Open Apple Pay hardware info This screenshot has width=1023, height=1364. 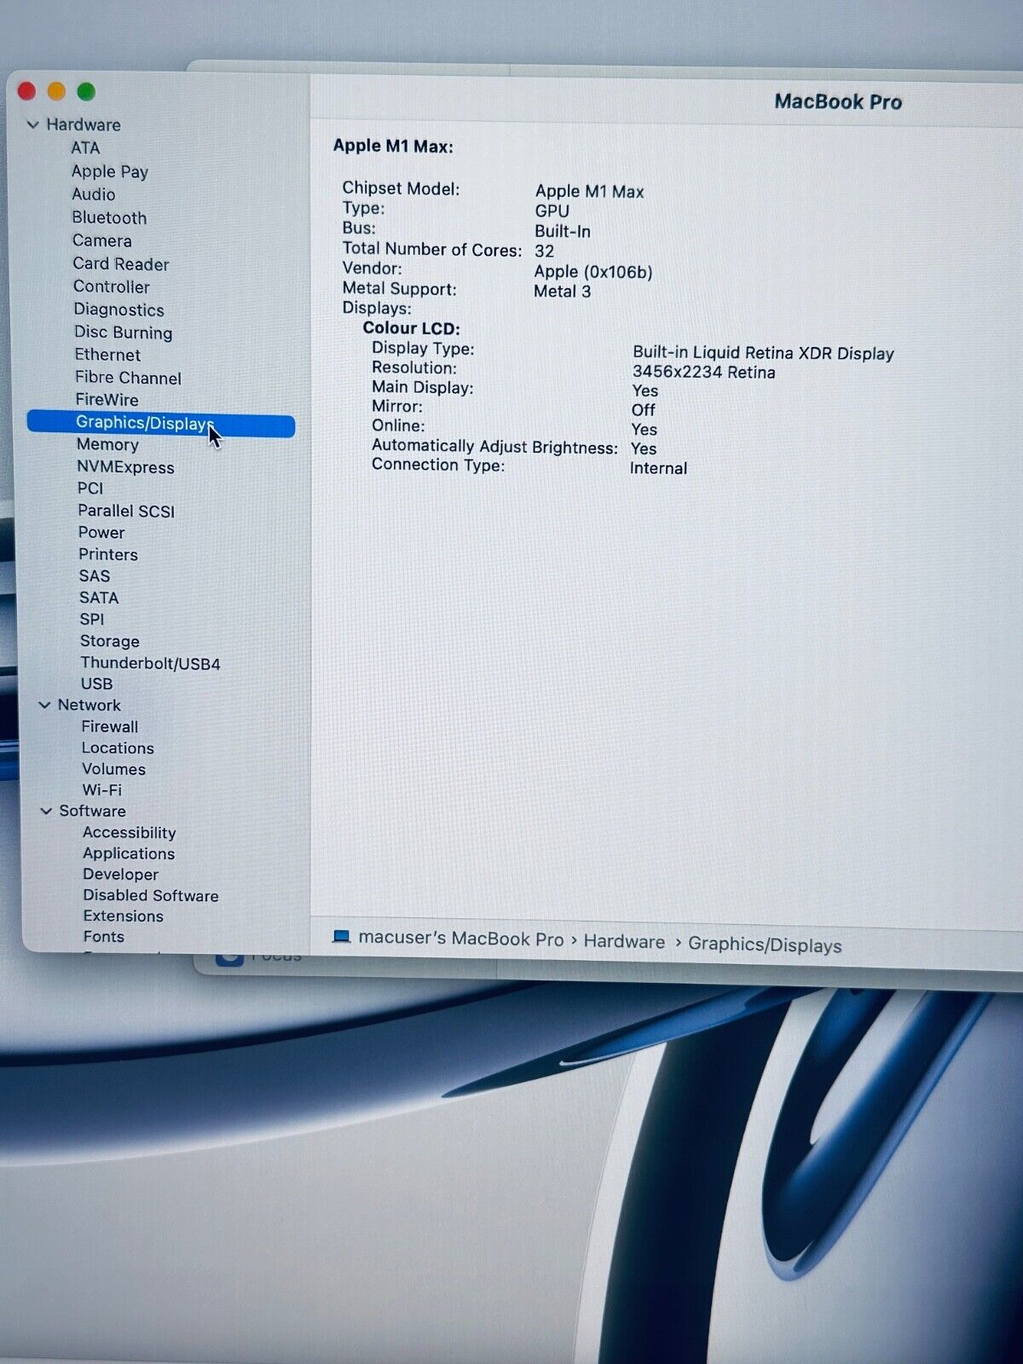point(110,171)
